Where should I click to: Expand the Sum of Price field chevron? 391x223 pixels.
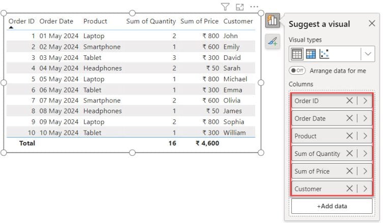[366, 171]
